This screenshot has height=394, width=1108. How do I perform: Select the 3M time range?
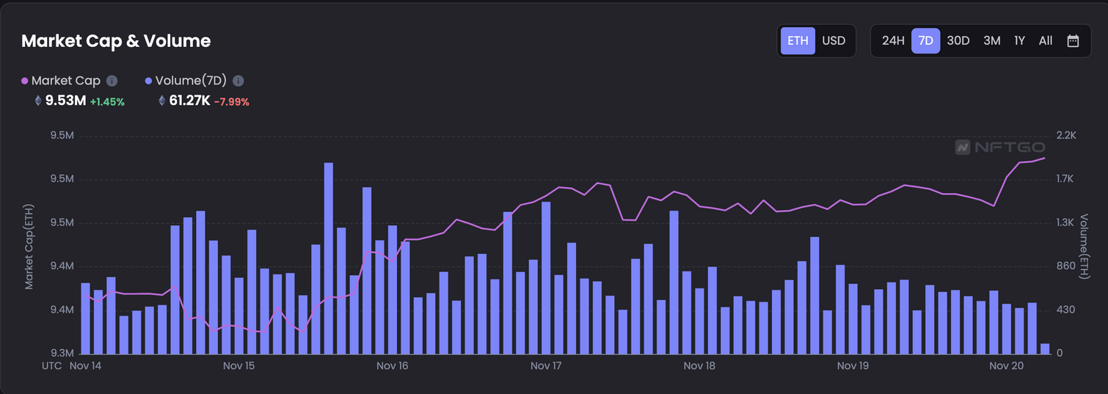coord(991,41)
